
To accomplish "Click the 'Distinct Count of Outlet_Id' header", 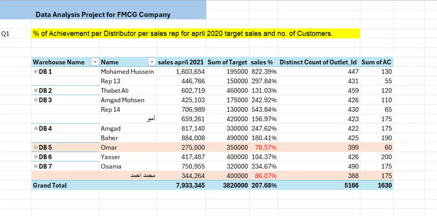I will (x=319, y=62).
